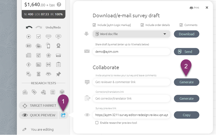Screen dimensions: 216x135
Task: Add a radio button question type
Action: [x=29, y=36]
